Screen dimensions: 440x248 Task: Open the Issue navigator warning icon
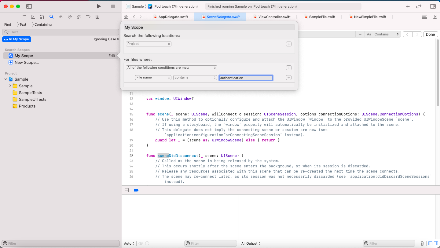click(x=61, y=17)
